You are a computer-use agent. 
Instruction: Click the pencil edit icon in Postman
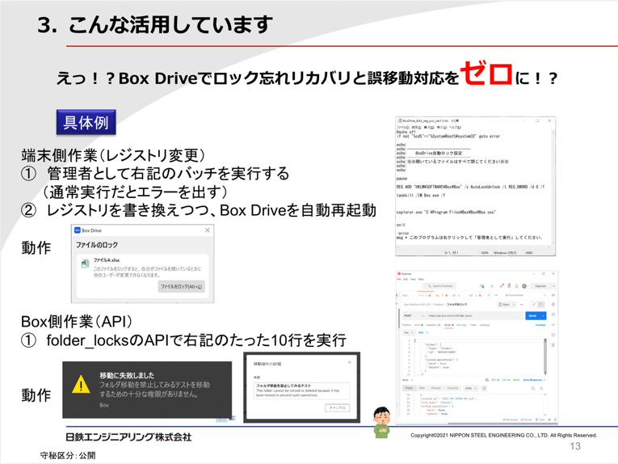click(x=534, y=304)
